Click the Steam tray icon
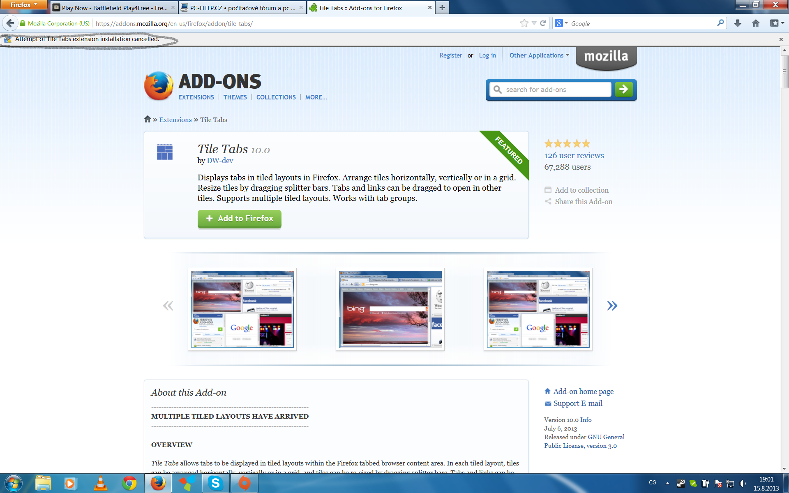Screen dimensions: 789x493 pos(681,484)
